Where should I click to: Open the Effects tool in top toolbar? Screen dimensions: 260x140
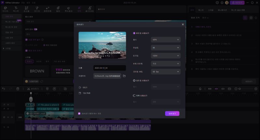(x=69, y=9)
